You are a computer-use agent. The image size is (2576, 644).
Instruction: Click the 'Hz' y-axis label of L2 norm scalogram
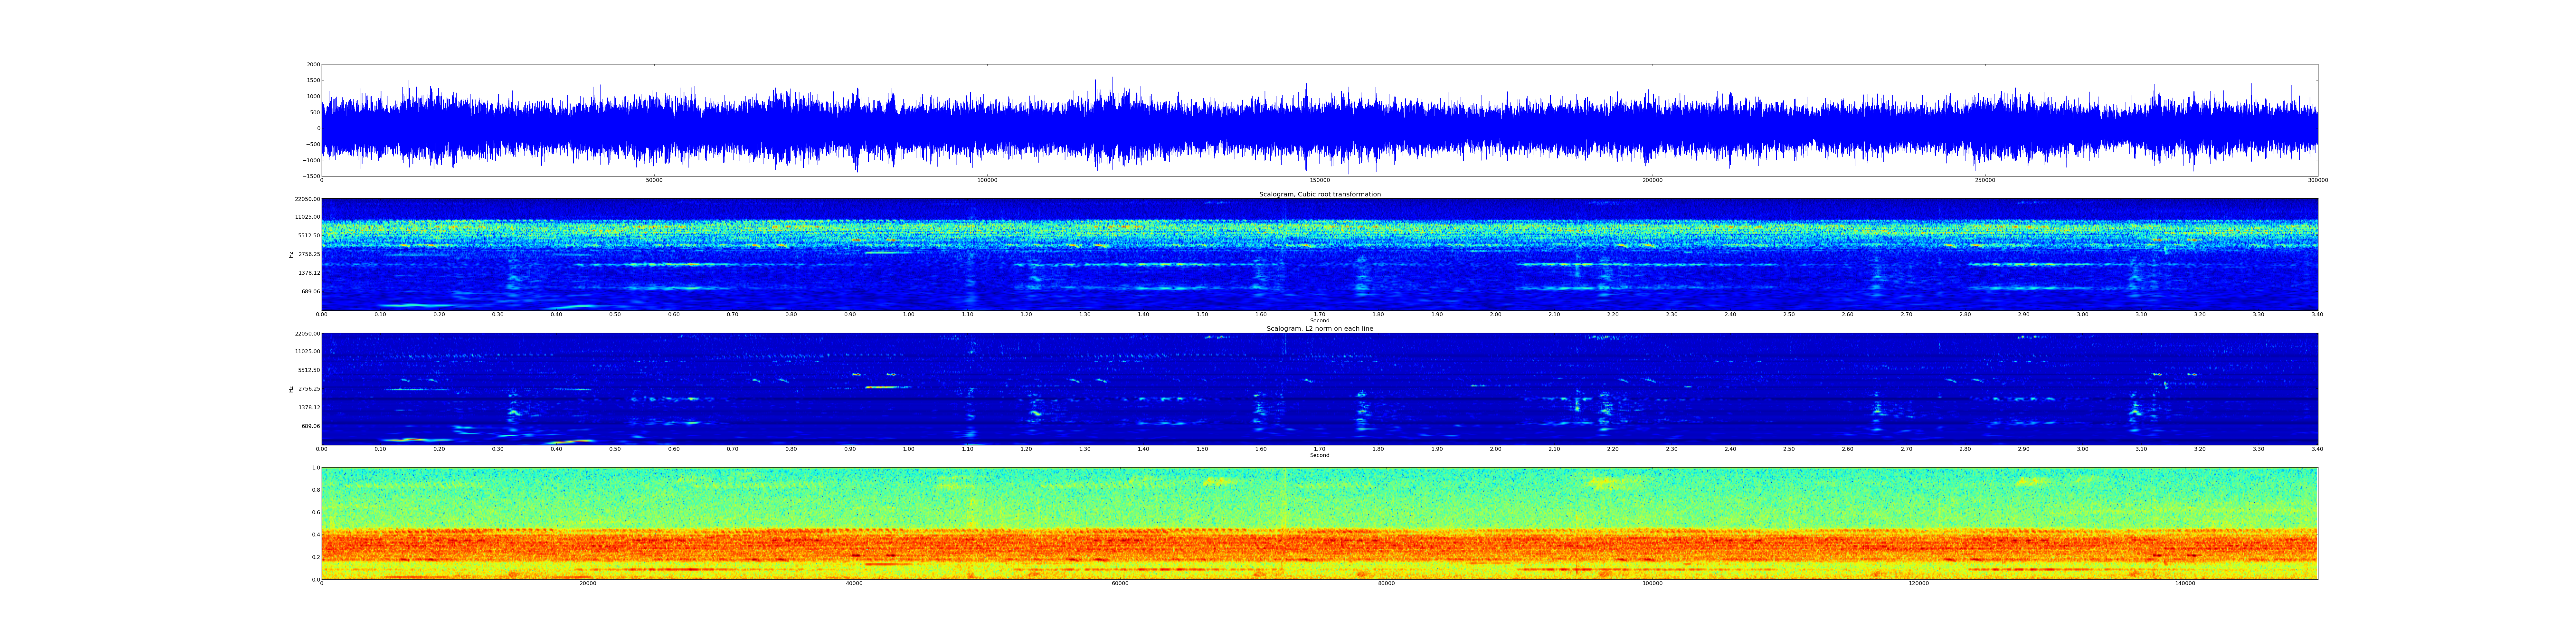coord(291,389)
